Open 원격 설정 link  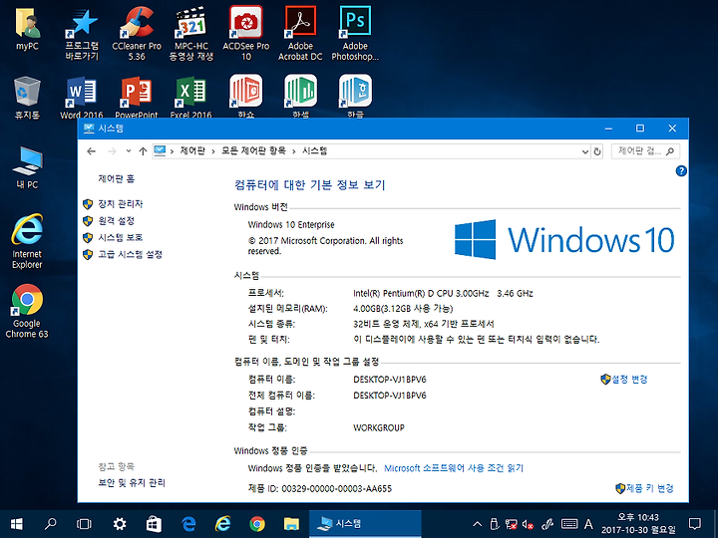[x=117, y=221]
